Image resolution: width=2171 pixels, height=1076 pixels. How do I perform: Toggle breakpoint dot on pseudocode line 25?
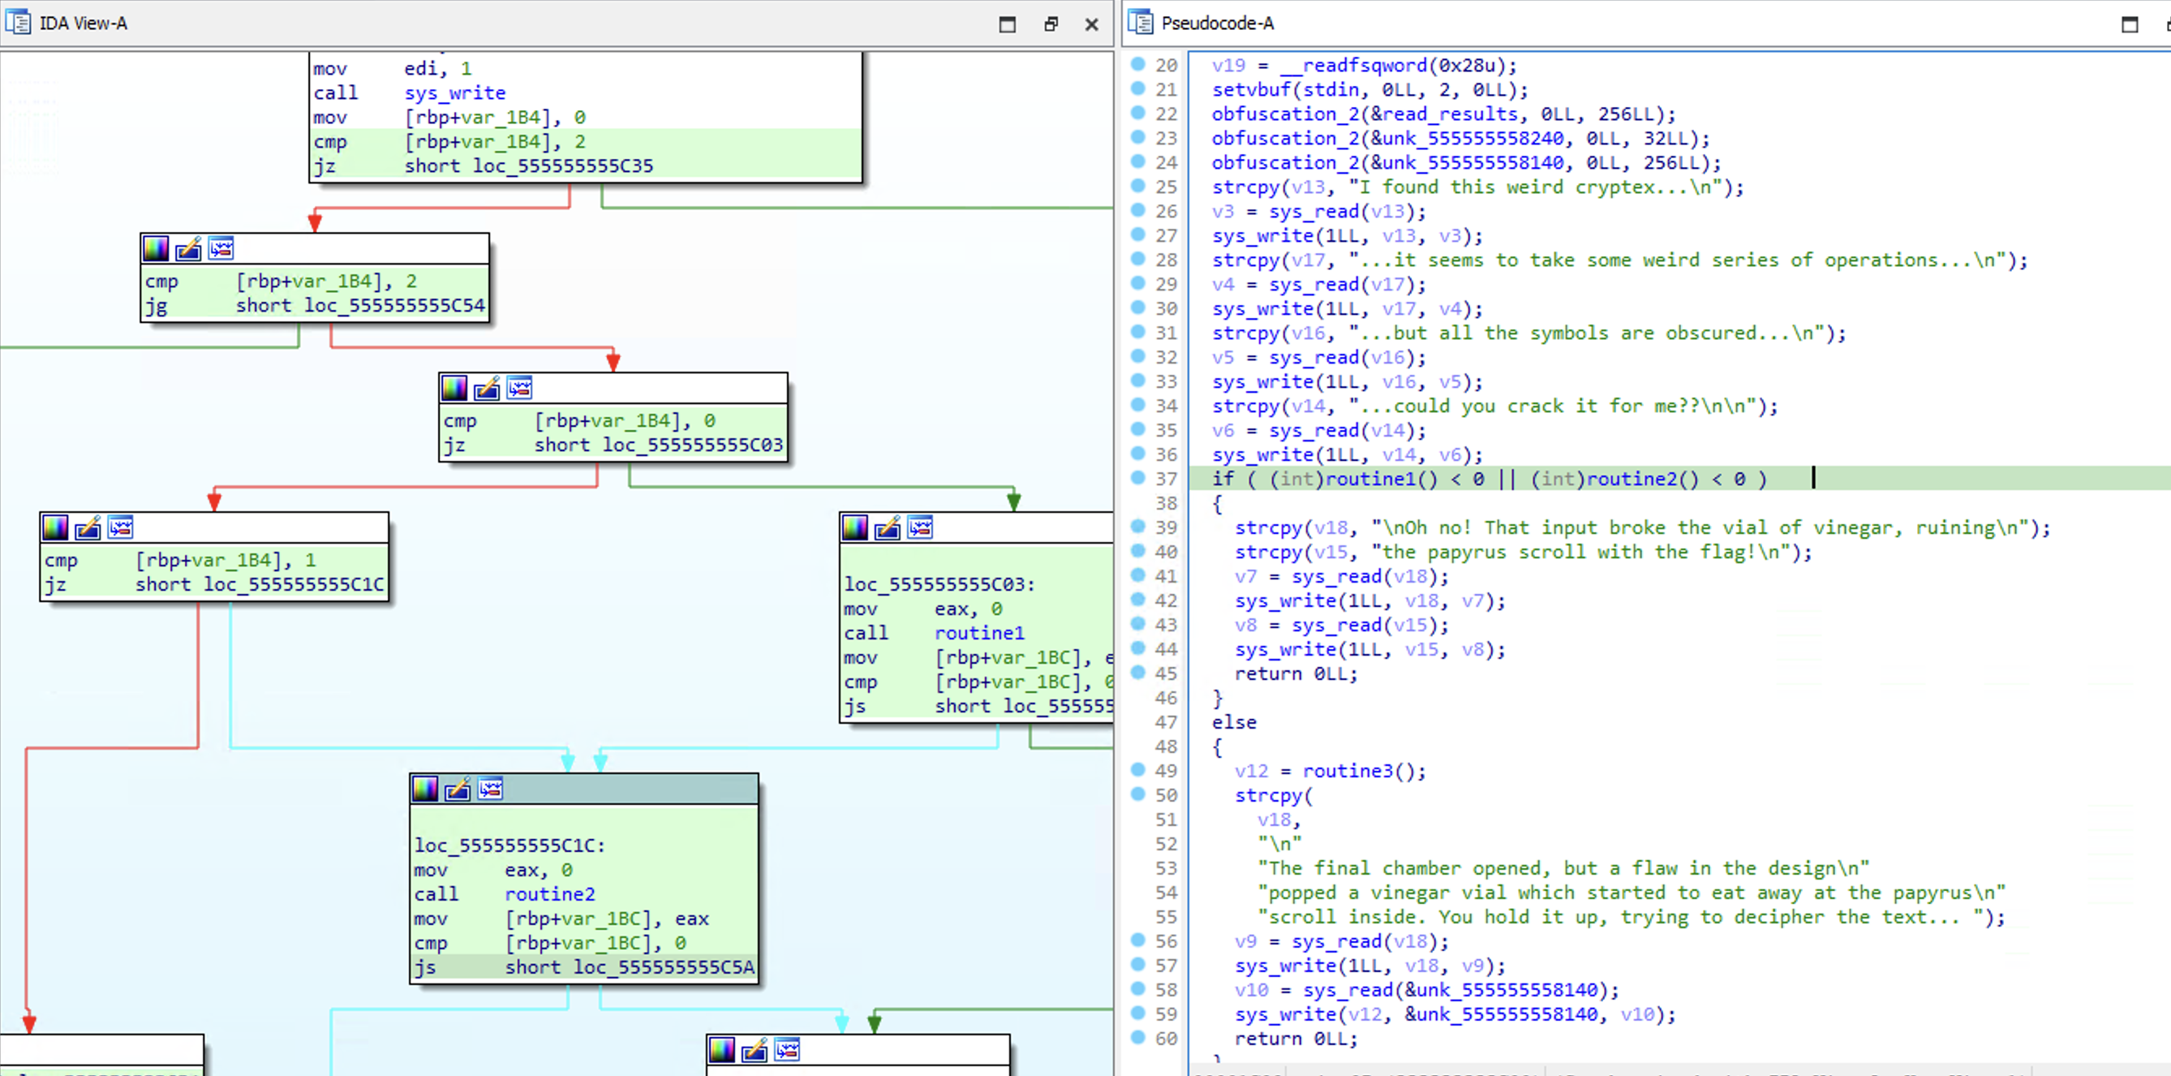[1137, 186]
